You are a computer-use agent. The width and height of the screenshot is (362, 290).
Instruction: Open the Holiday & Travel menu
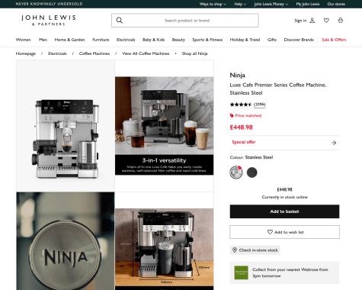(x=245, y=40)
